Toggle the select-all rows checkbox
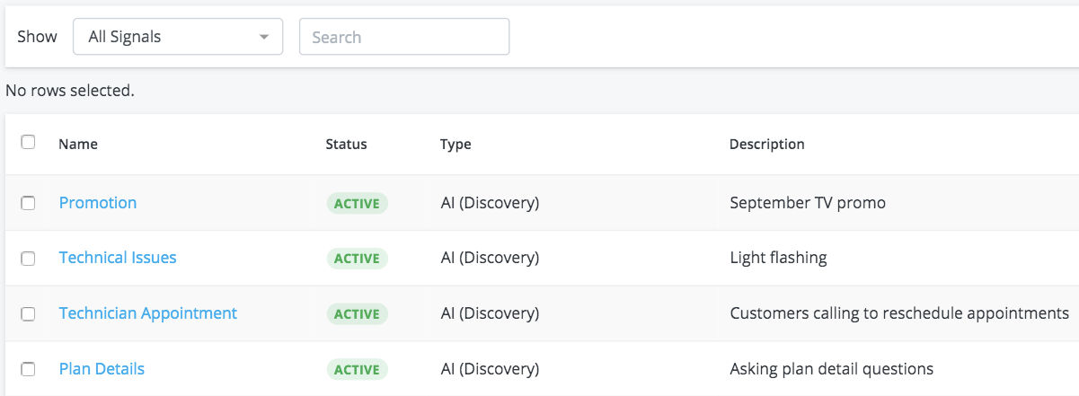 (28, 142)
